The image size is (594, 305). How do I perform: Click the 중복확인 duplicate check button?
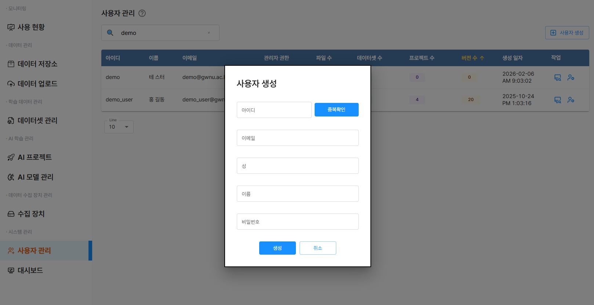[x=337, y=110]
